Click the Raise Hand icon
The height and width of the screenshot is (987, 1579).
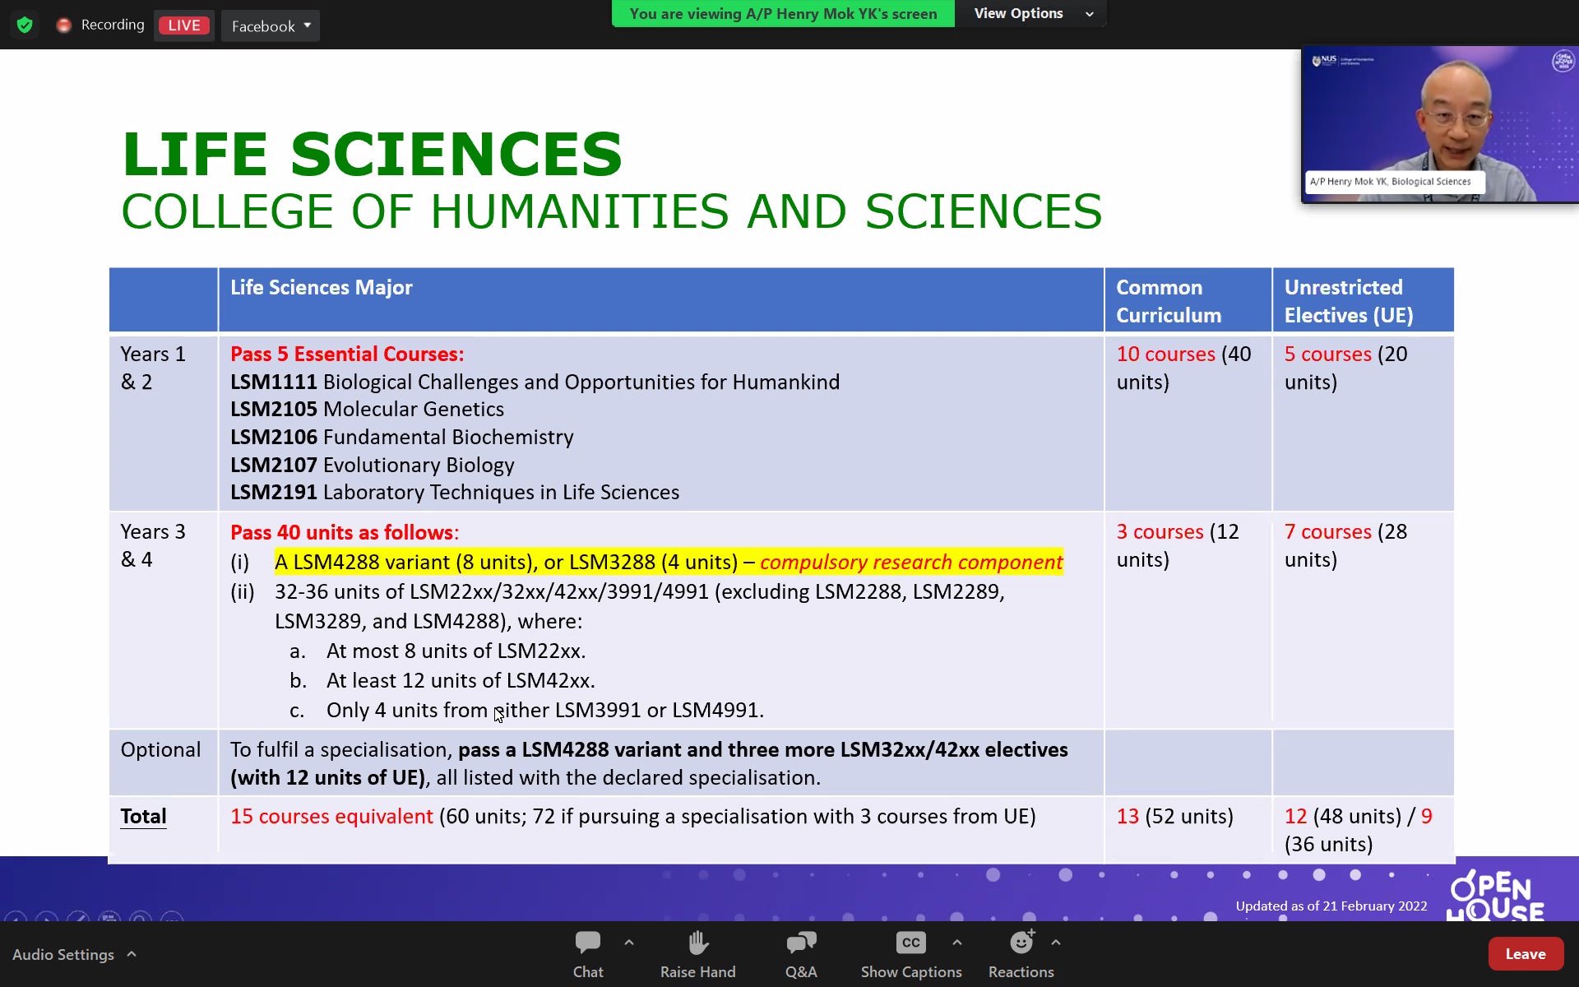tap(697, 953)
